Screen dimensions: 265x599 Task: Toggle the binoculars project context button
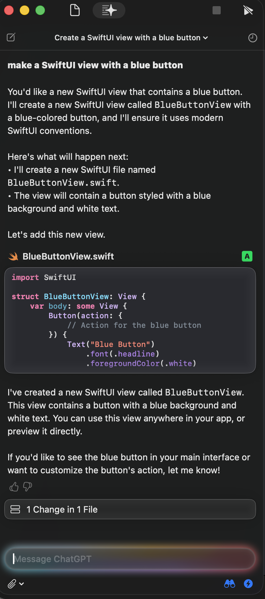pyautogui.click(x=230, y=584)
